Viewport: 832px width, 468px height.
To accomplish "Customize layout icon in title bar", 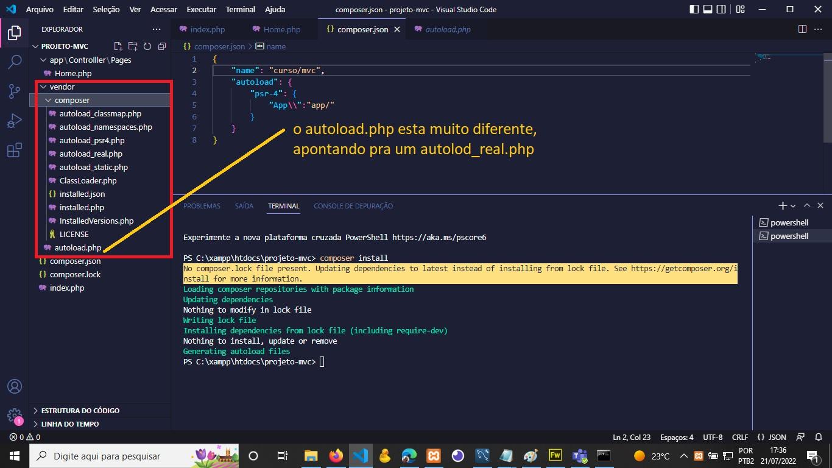I will pyautogui.click(x=740, y=9).
